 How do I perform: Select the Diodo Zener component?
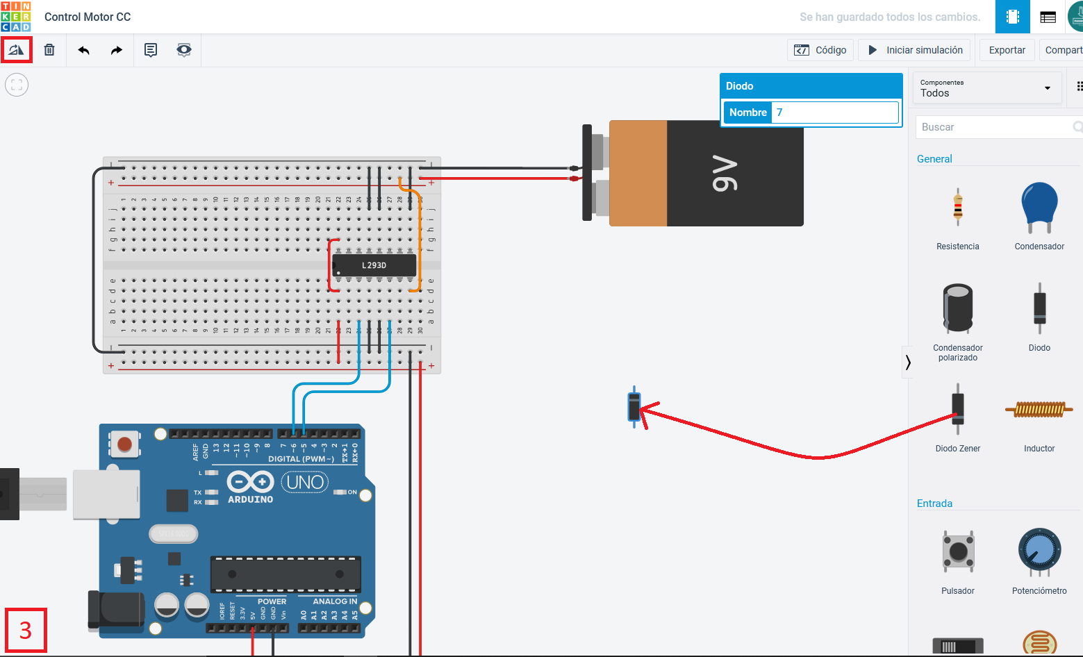[x=958, y=417]
